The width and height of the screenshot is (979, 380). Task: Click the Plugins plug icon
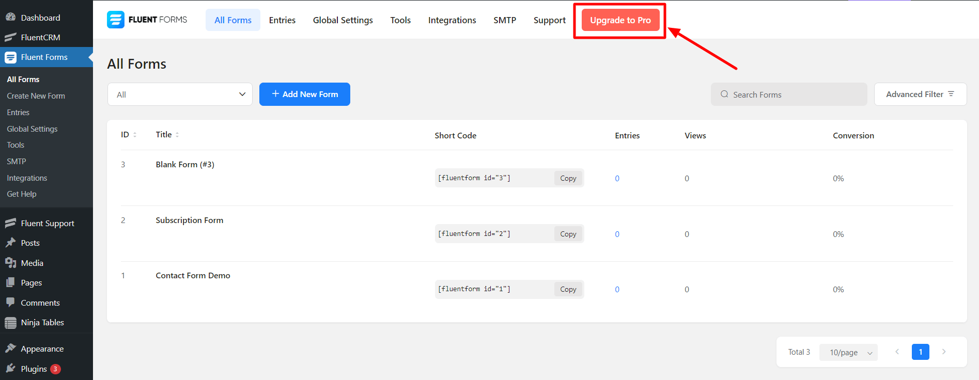pos(10,369)
